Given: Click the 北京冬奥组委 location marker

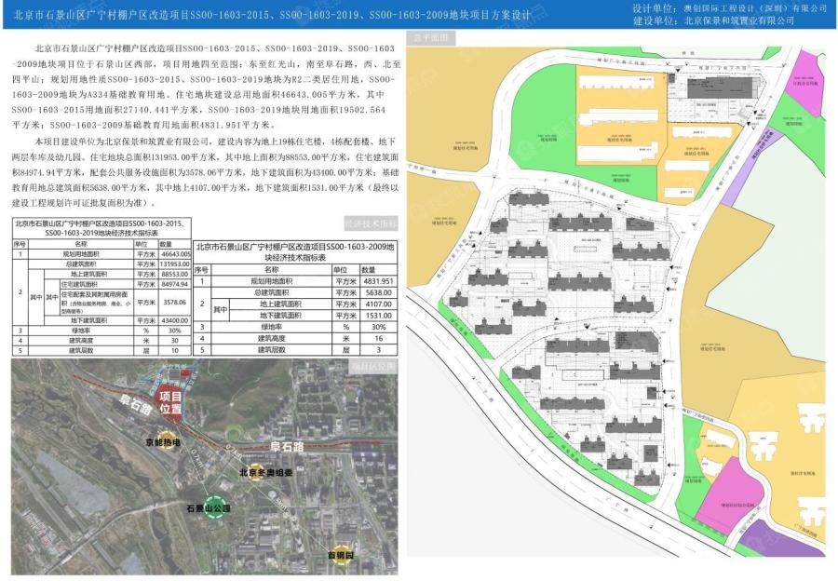Looking at the screenshot, I should tap(265, 472).
